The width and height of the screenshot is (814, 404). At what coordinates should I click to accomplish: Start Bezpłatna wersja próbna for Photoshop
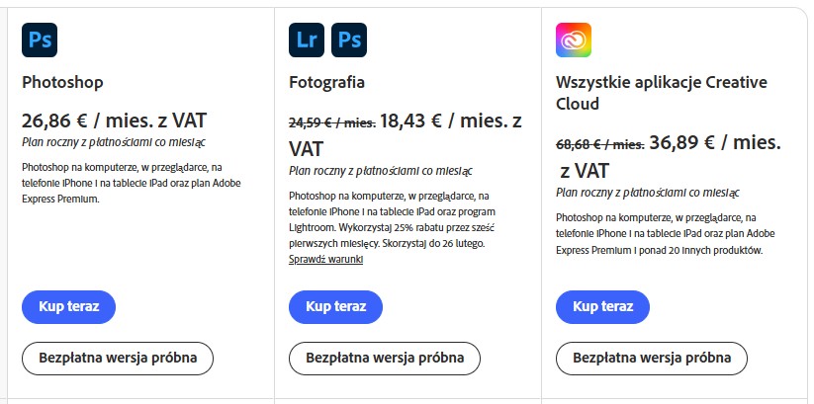(118, 357)
